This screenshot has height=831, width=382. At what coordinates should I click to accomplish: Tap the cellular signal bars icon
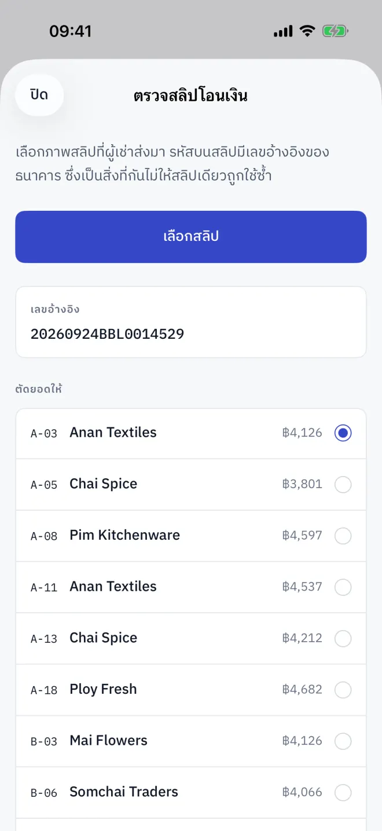283,32
